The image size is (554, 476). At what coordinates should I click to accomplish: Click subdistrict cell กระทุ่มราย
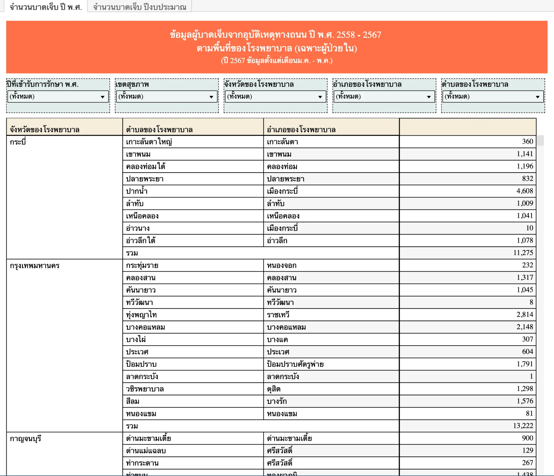pos(193,265)
